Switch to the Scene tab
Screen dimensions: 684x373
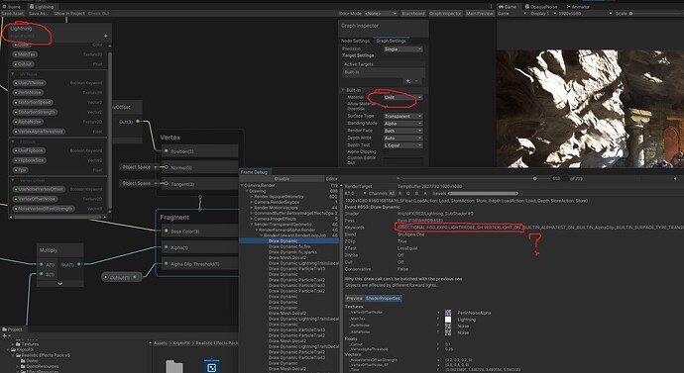tap(12, 7)
